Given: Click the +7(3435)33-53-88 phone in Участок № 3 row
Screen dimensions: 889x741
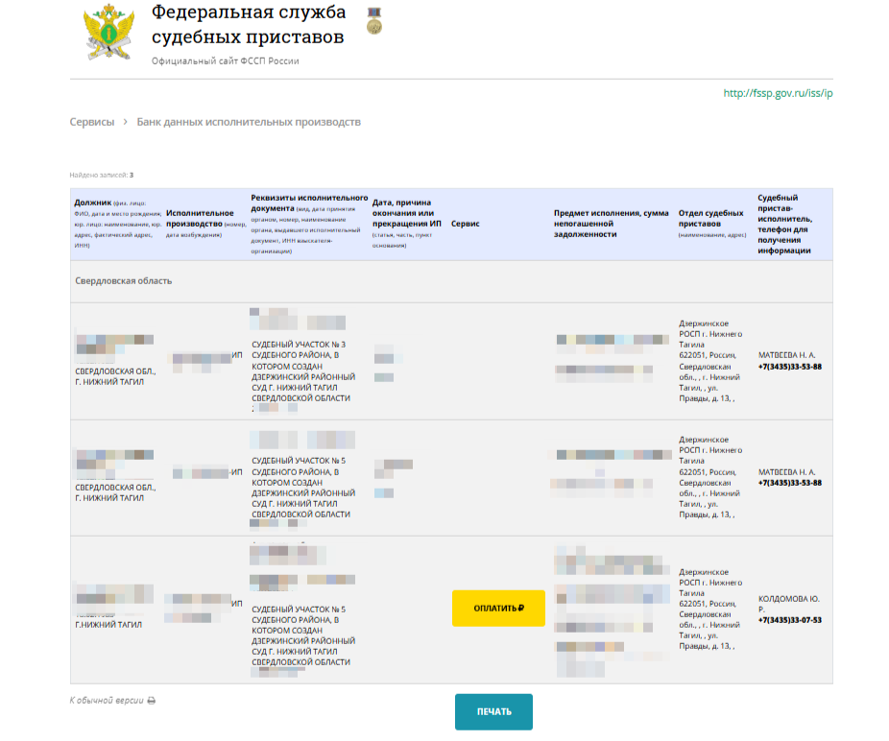Looking at the screenshot, I should 790,367.
